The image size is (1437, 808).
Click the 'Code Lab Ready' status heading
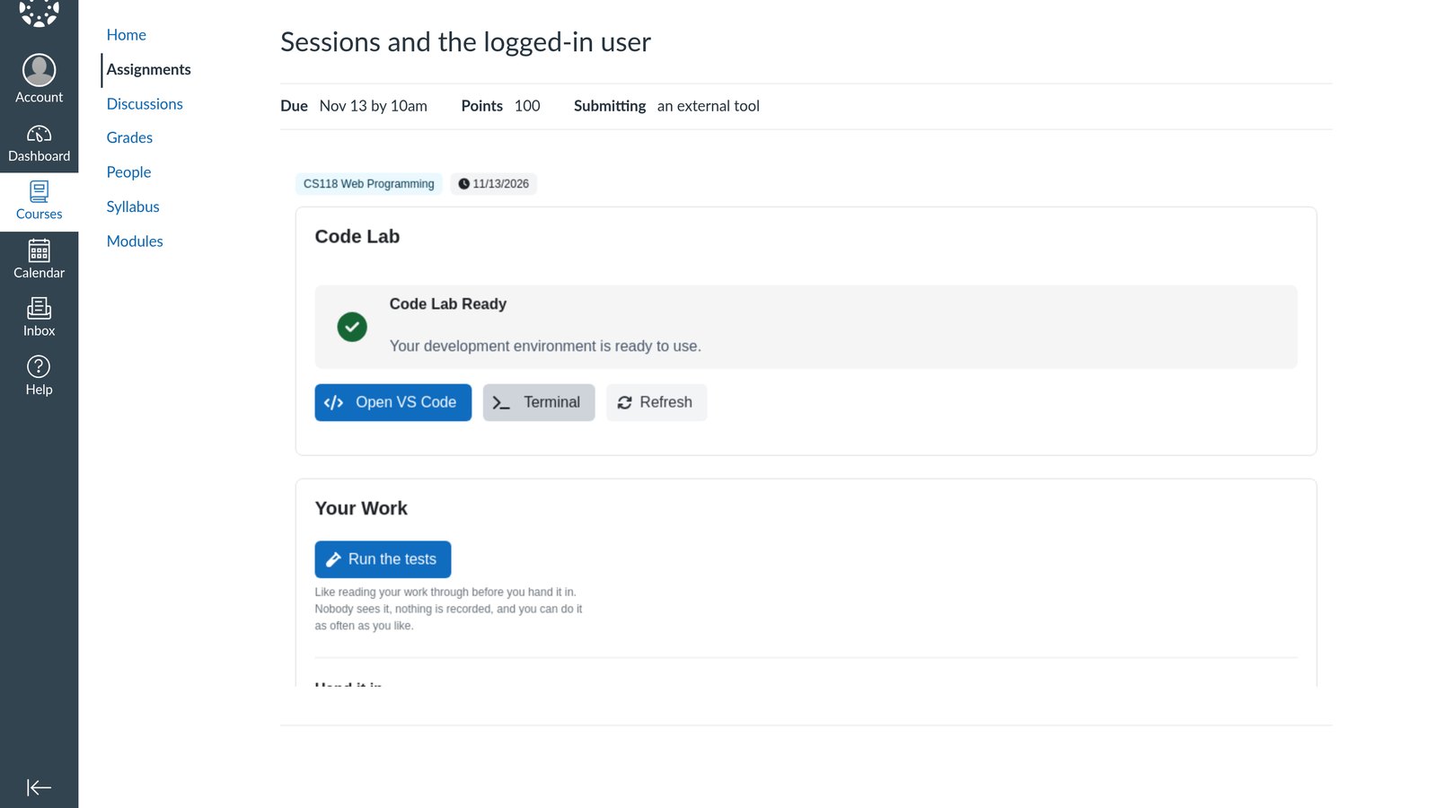(x=448, y=304)
